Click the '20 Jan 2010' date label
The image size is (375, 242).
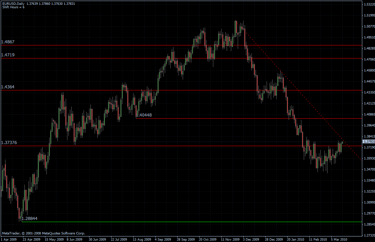point(296,239)
